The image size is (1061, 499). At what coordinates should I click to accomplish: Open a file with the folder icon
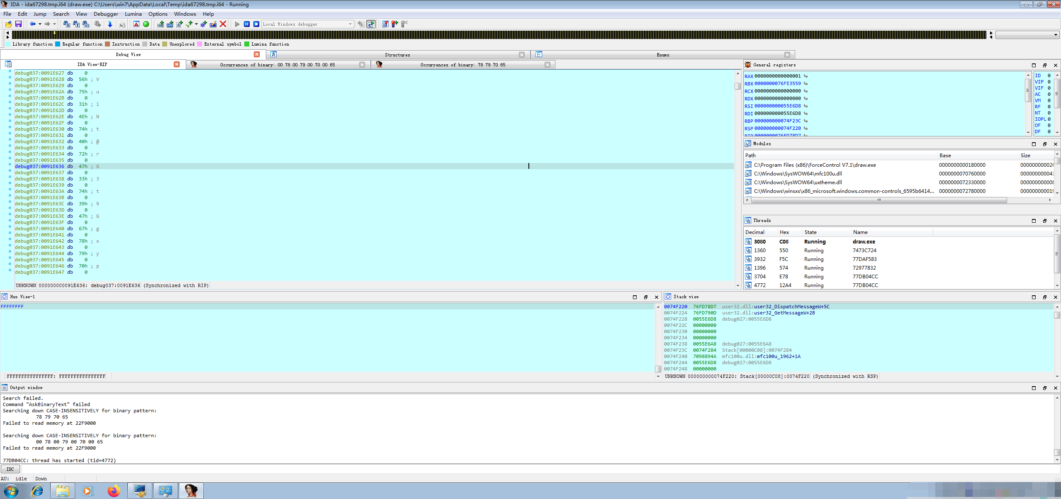[8, 24]
